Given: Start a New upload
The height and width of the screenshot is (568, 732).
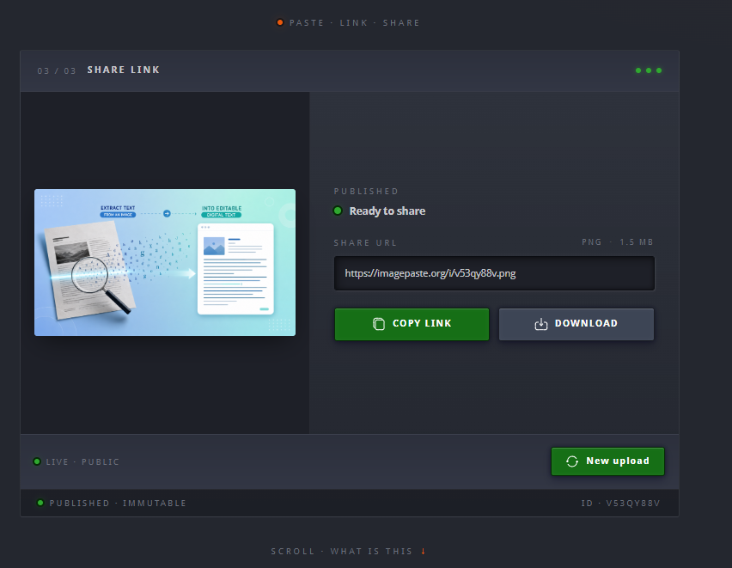Looking at the screenshot, I should [607, 461].
